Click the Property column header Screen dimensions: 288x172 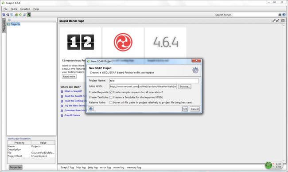(19, 143)
